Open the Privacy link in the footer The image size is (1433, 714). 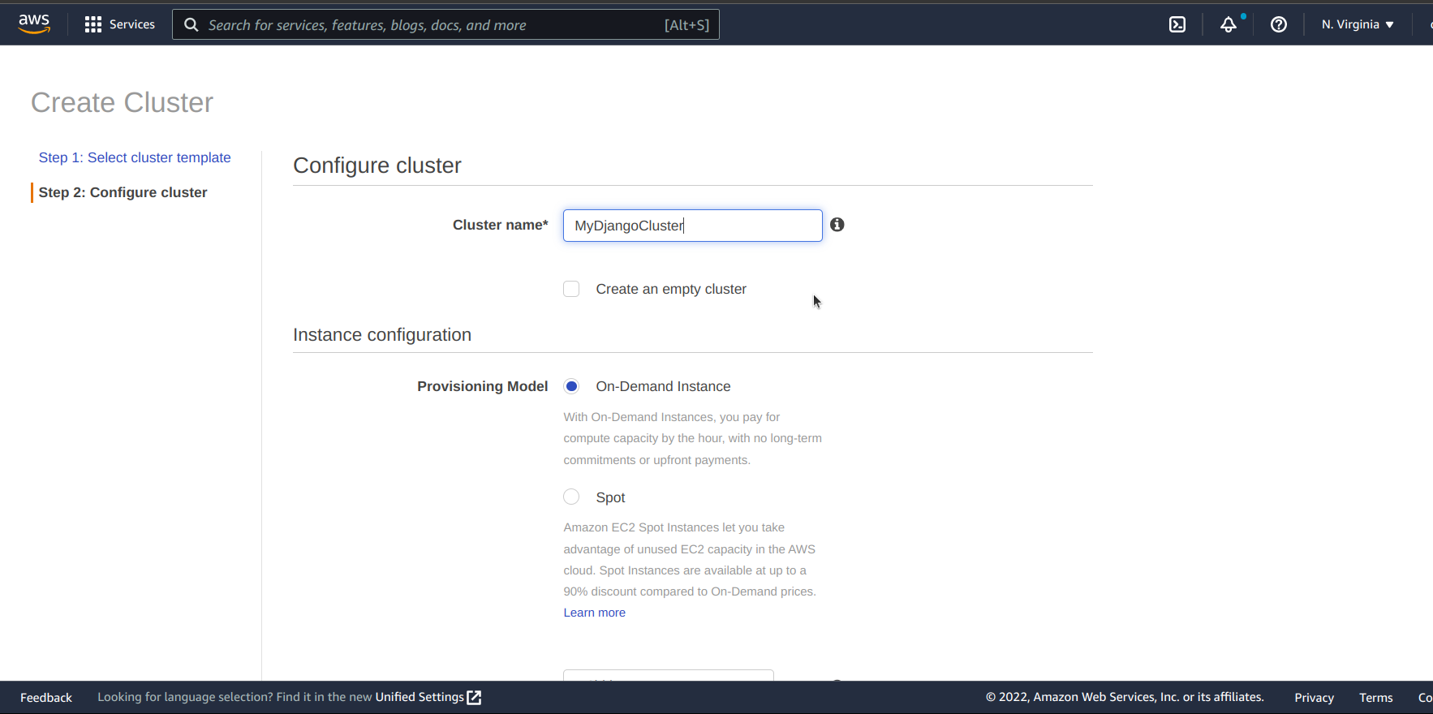pyautogui.click(x=1314, y=697)
